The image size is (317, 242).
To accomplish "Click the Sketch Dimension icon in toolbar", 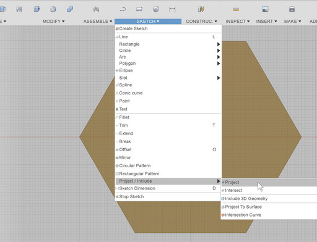I will 172,9.
